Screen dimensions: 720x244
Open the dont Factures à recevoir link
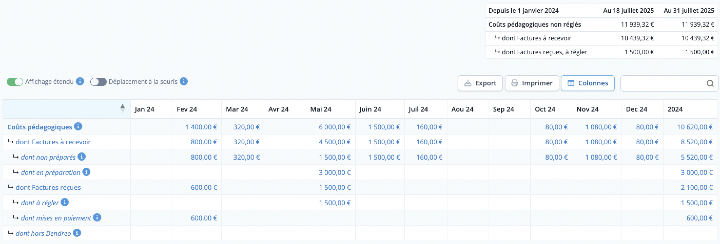tap(53, 142)
